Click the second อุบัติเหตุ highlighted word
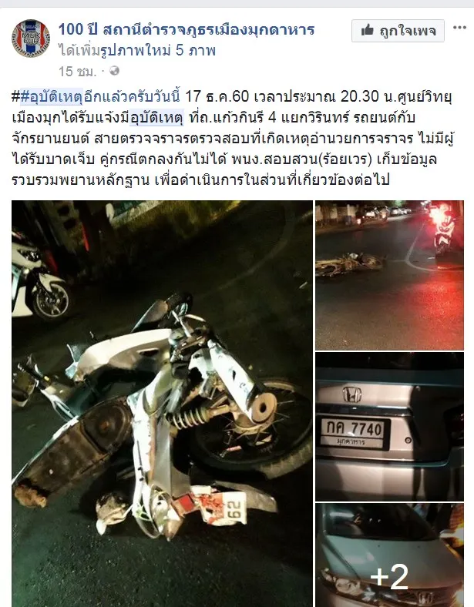 tap(156, 117)
